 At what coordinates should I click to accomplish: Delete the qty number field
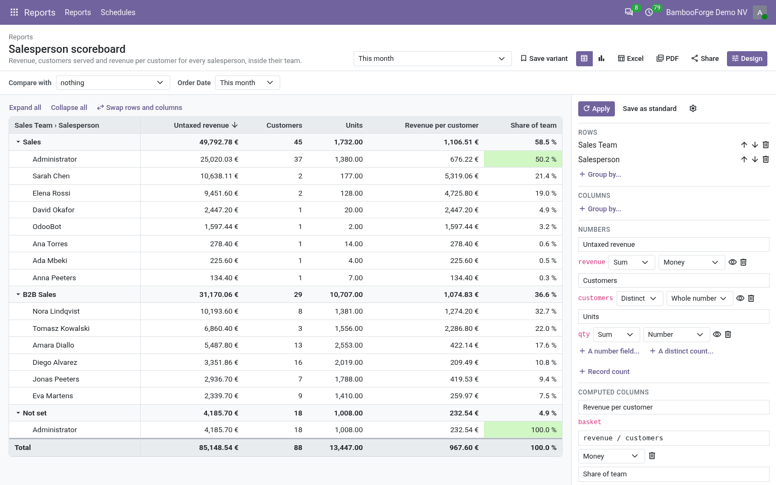pyautogui.click(x=728, y=335)
